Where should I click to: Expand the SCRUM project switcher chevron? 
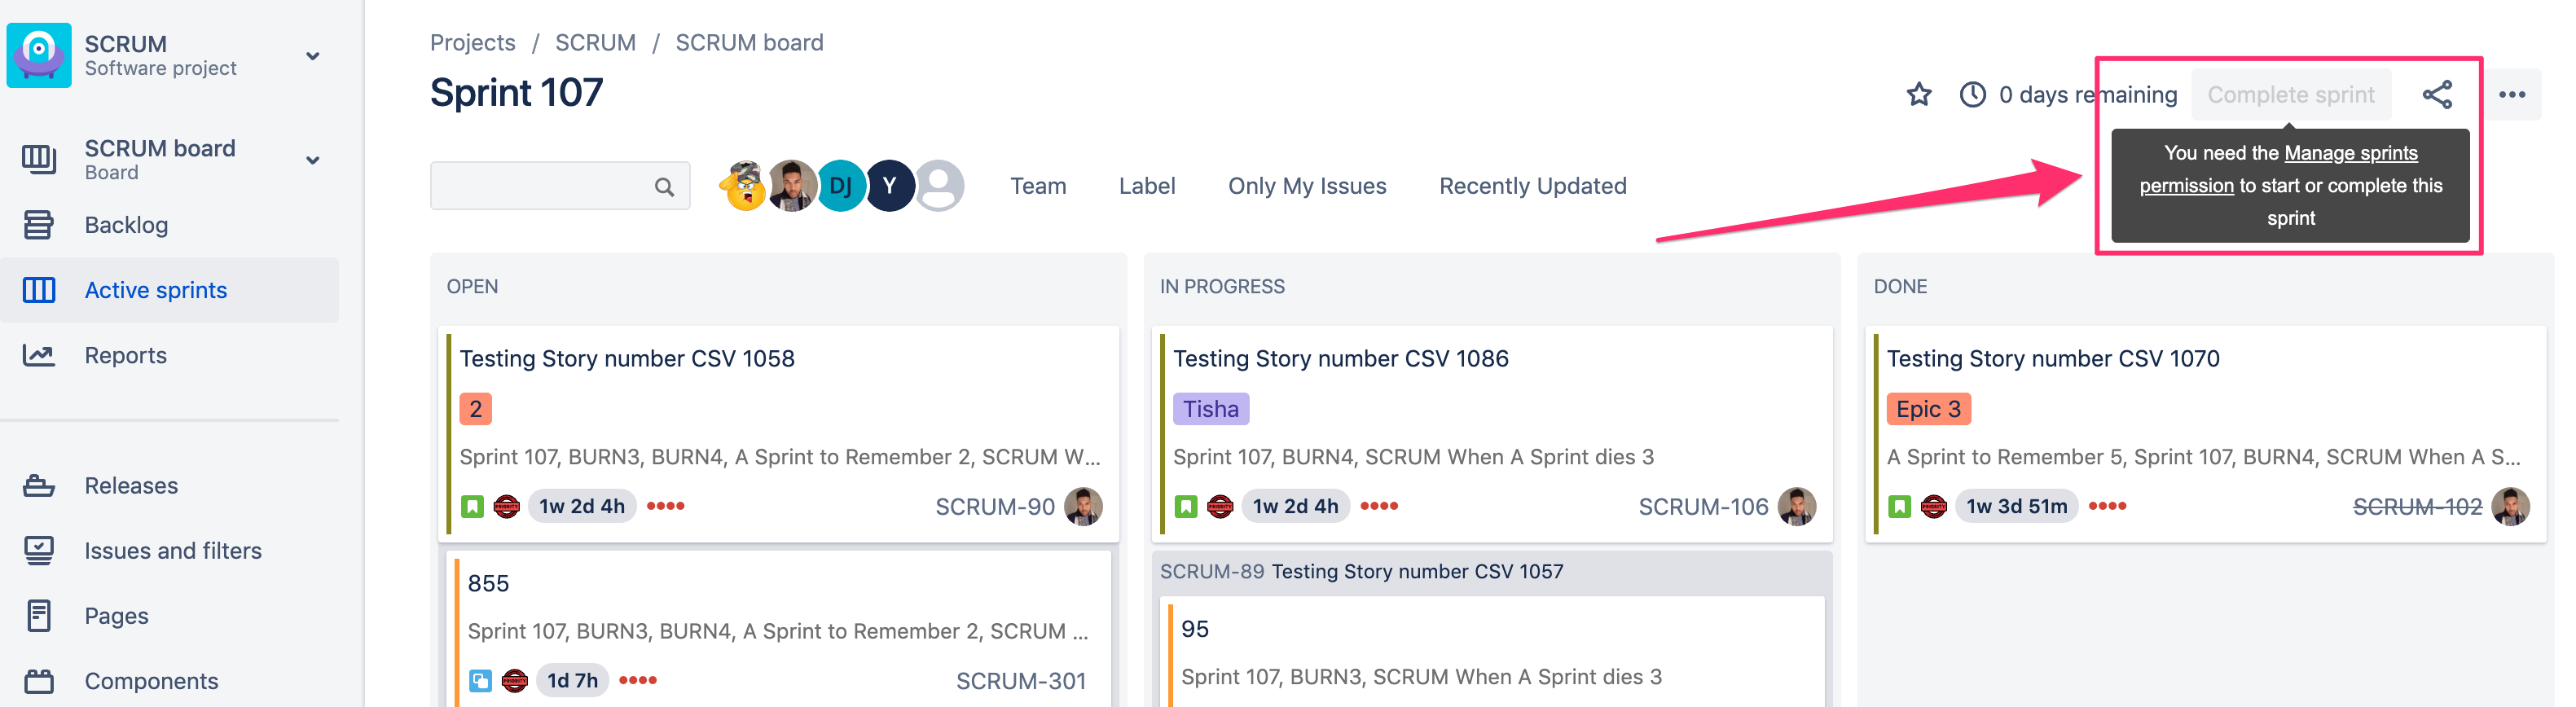point(313,56)
